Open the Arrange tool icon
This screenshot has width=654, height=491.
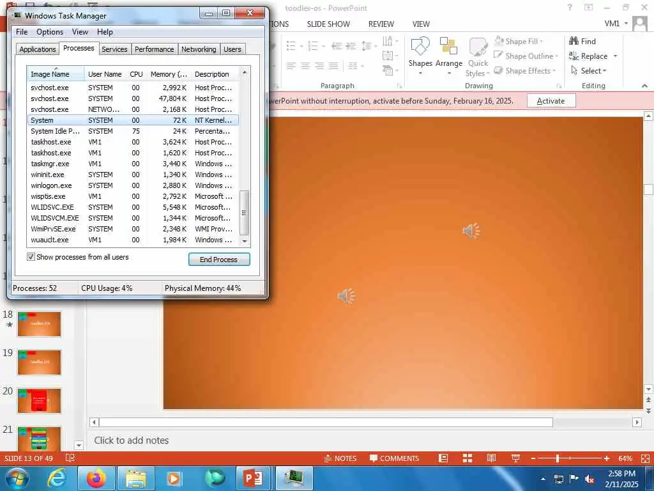[449, 46]
